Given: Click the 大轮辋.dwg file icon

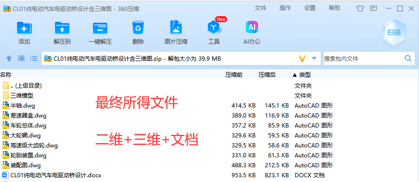Looking at the screenshot, I should (x=6, y=135).
